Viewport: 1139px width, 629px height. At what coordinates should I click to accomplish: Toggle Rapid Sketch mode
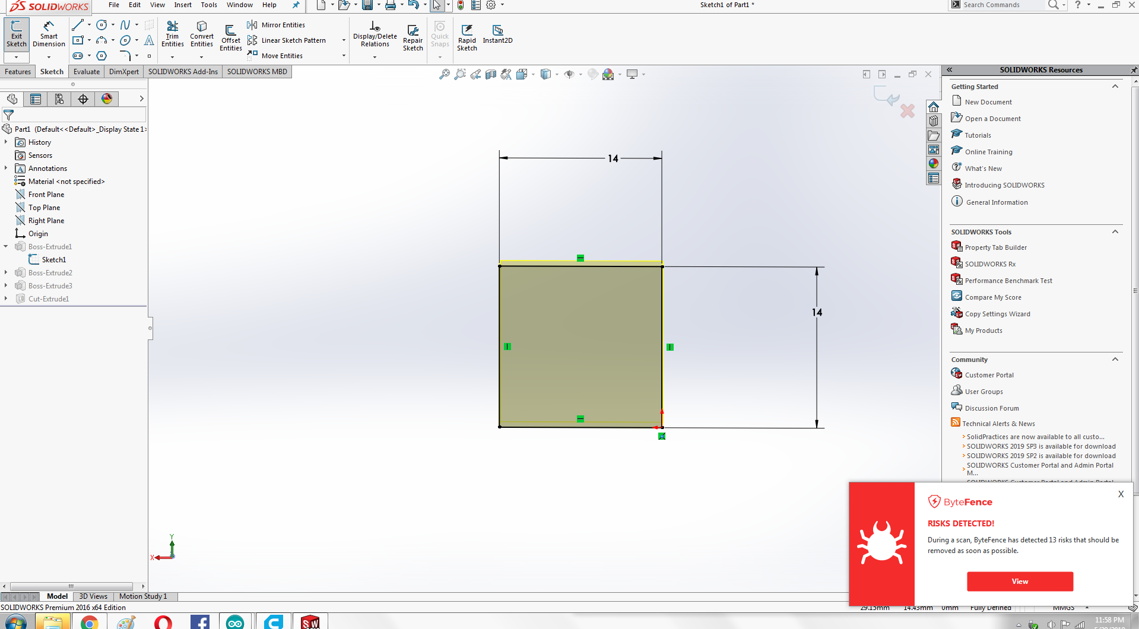coord(467,38)
